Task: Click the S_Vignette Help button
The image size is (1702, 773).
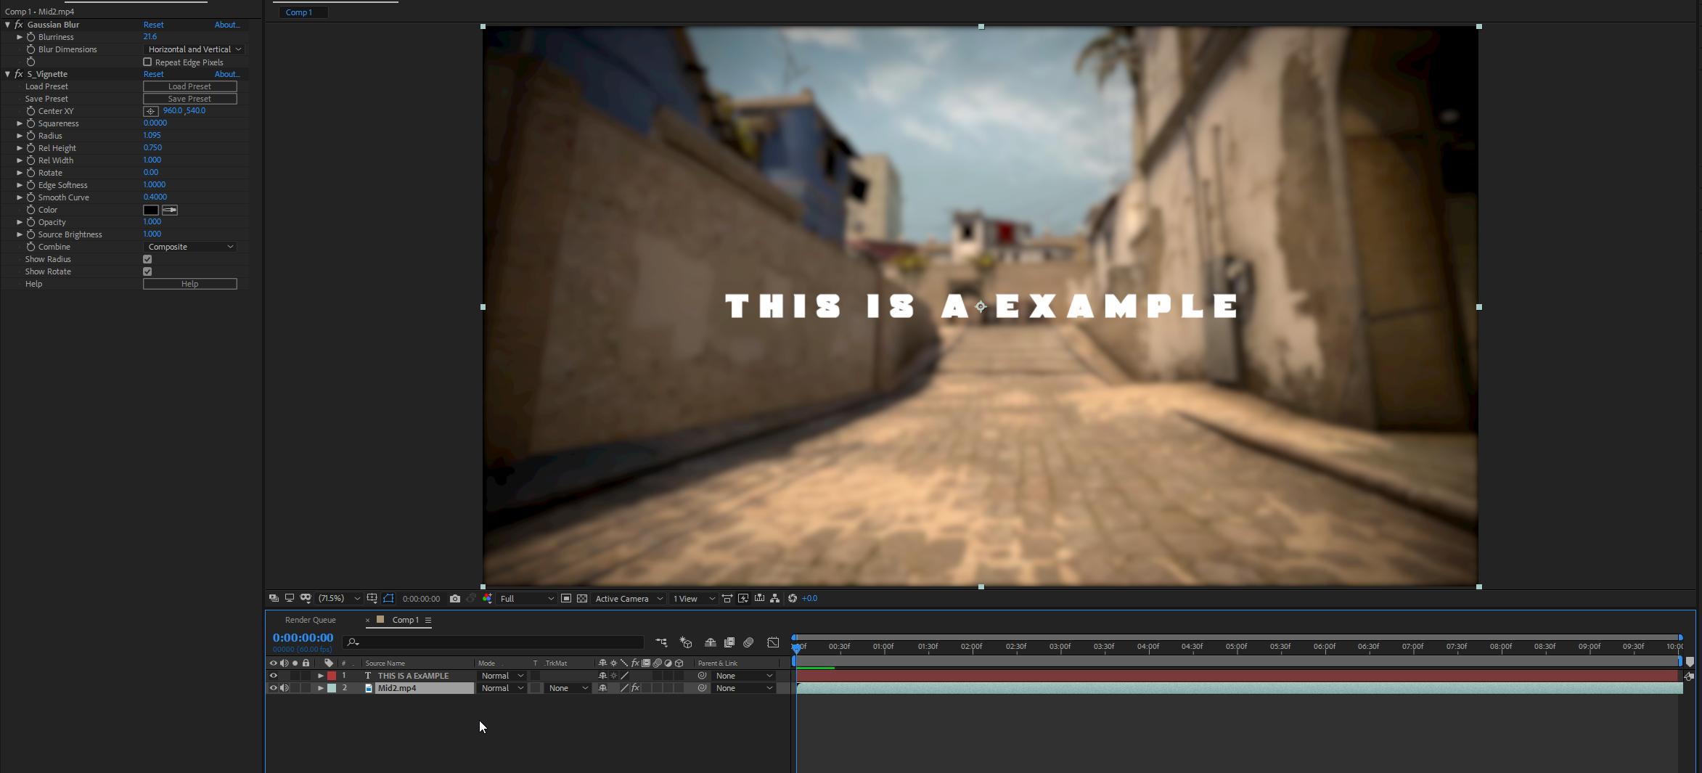Action: pyautogui.click(x=190, y=284)
